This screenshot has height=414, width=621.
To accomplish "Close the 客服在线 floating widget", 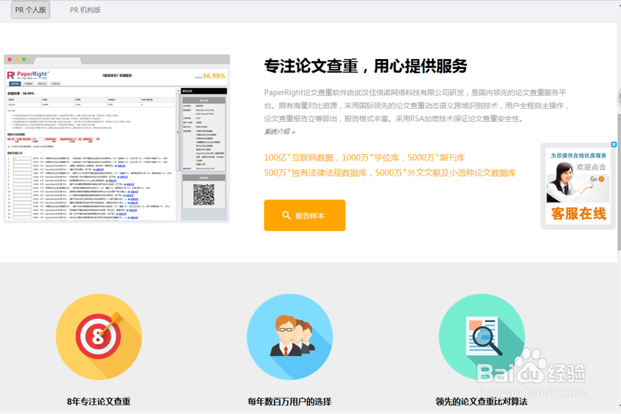I will 614,144.
